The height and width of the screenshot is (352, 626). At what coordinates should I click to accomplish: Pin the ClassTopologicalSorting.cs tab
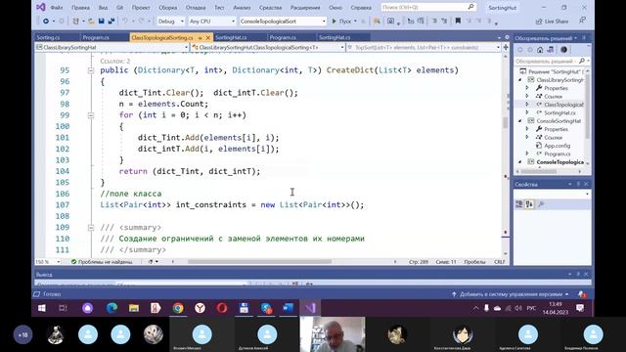(200, 38)
